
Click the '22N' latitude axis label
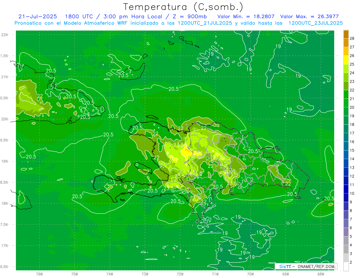pyautogui.click(x=4, y=35)
